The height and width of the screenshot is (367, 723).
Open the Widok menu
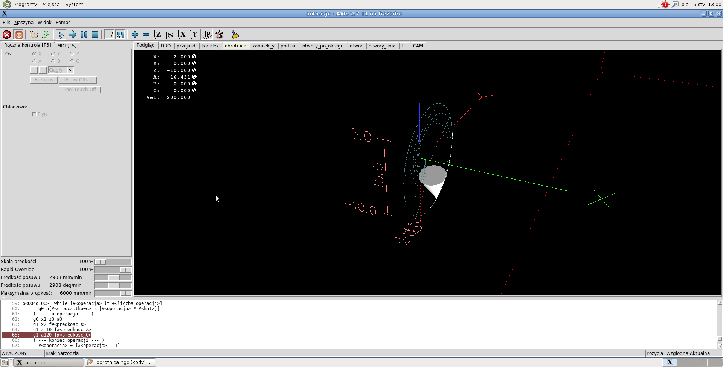point(44,23)
